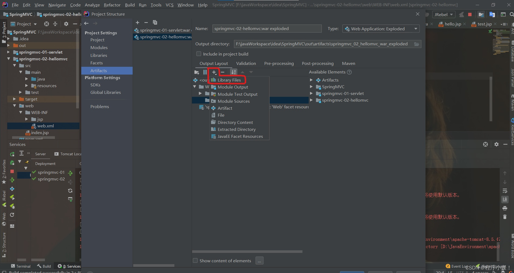Switch to the Validation tab
The image size is (514, 273).
pyautogui.click(x=246, y=64)
